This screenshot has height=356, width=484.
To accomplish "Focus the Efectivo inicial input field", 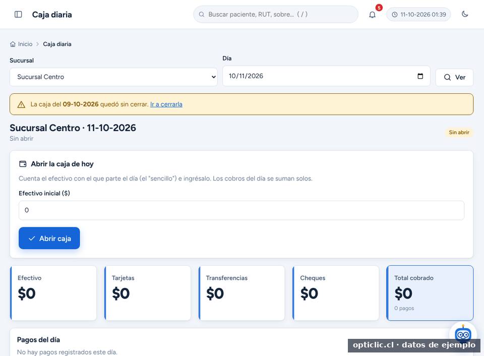I will point(241,210).
